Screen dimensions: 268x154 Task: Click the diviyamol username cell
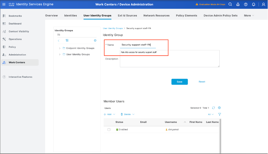point(172,130)
